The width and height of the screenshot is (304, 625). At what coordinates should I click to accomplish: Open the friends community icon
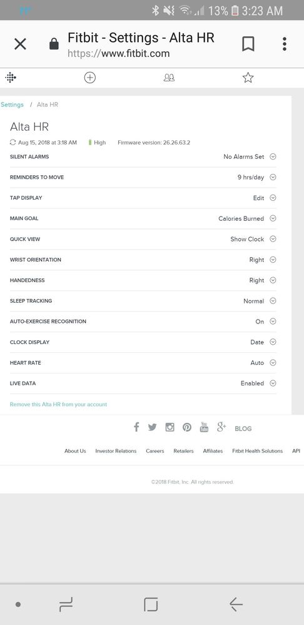click(170, 78)
